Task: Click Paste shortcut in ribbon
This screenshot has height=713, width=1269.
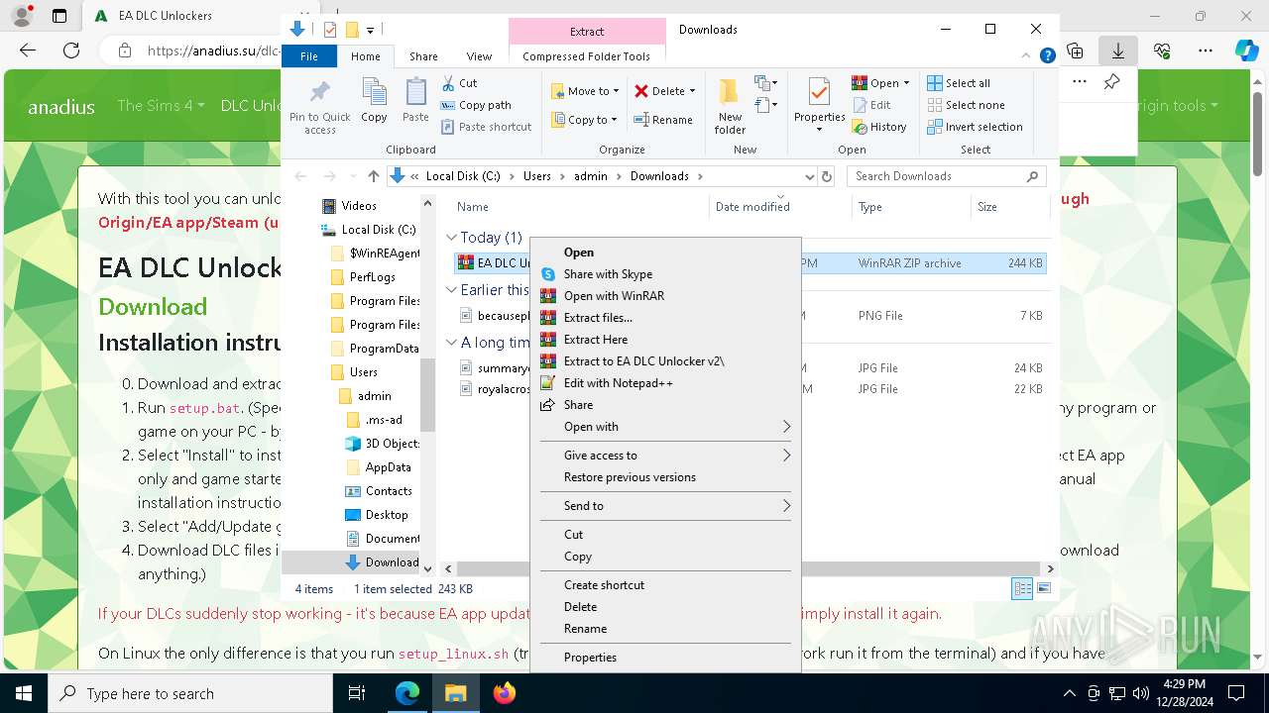Action: tap(486, 127)
